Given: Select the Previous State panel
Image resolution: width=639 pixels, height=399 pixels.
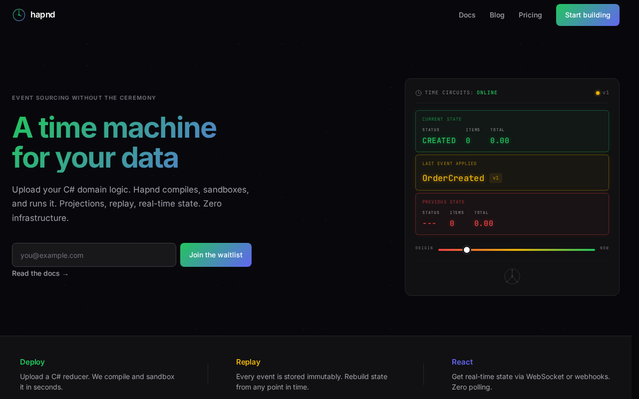Looking at the screenshot, I should [512, 213].
